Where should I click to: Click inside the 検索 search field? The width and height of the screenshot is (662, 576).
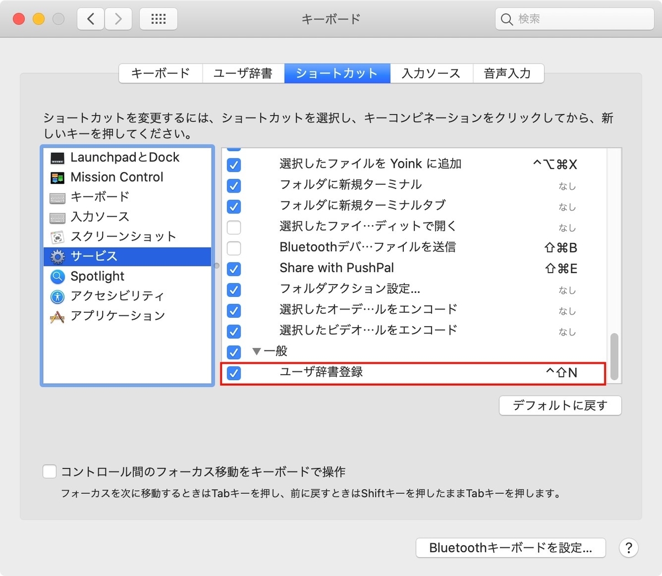click(x=574, y=18)
